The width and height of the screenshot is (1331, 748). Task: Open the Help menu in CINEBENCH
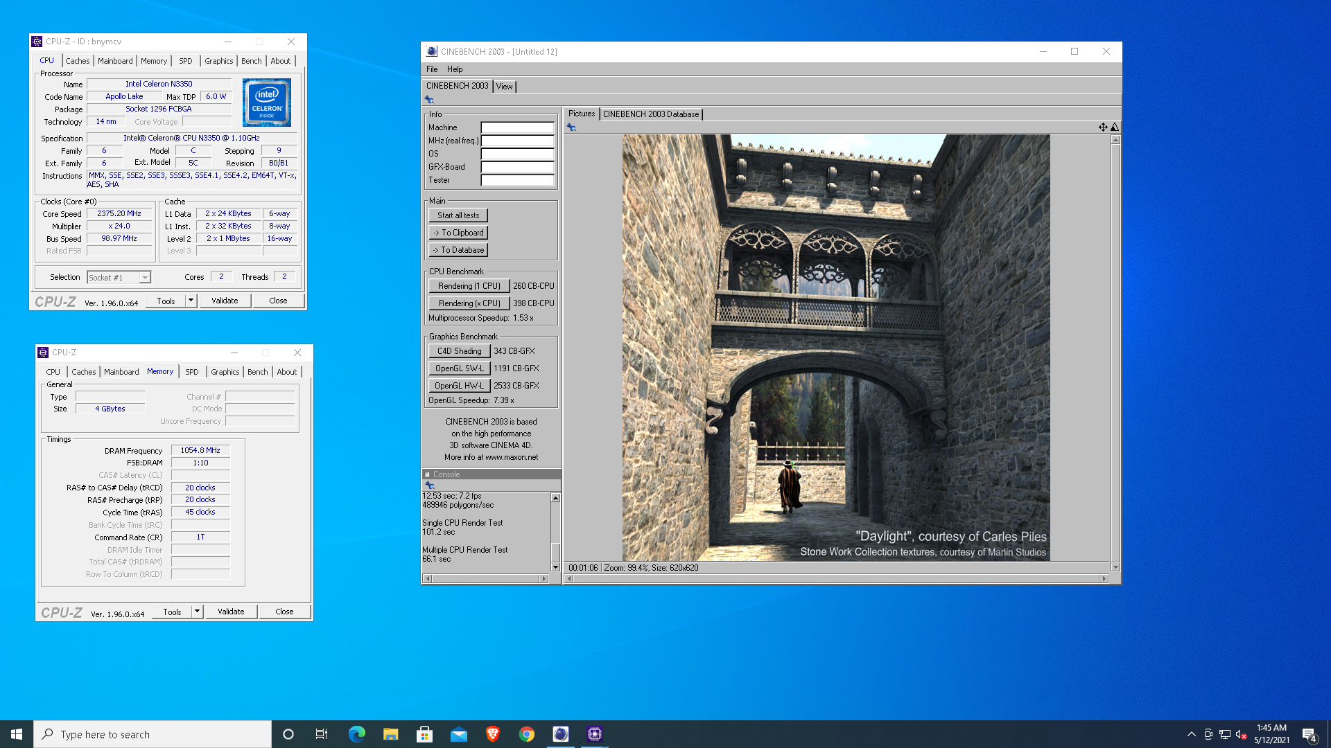point(455,69)
